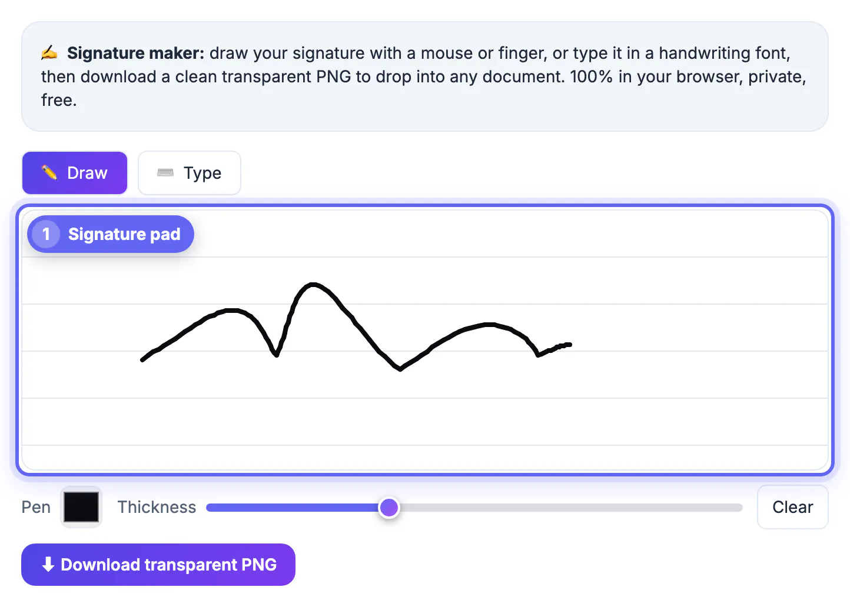The width and height of the screenshot is (850, 607).
Task: Click the writing hand emoji icon
Action: (x=49, y=53)
